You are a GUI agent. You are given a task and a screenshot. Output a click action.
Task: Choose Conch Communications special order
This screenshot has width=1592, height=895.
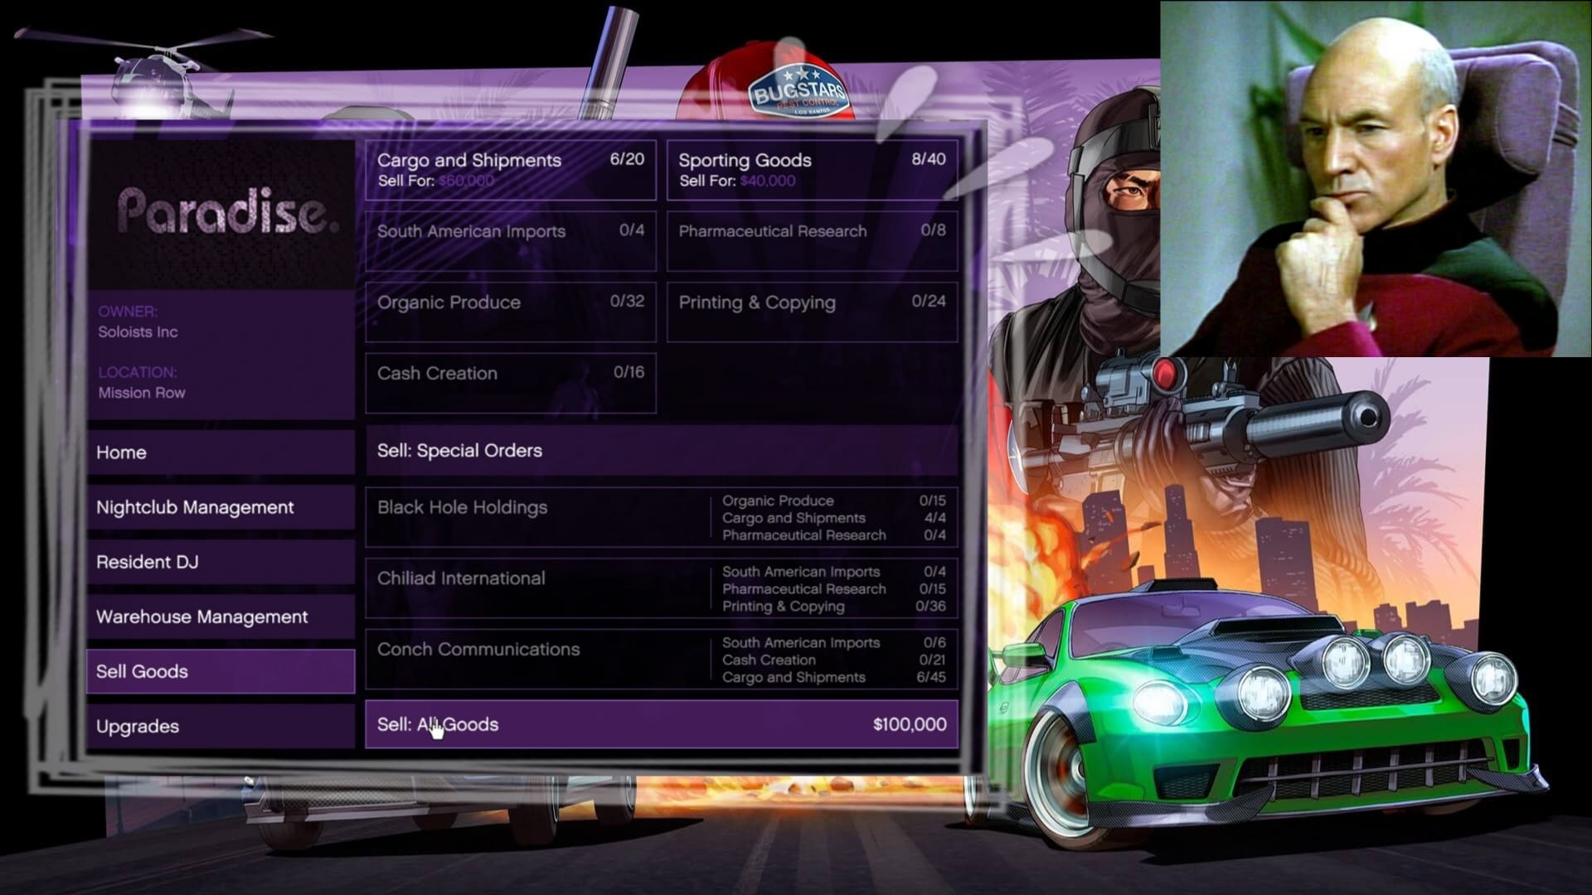pos(662,660)
